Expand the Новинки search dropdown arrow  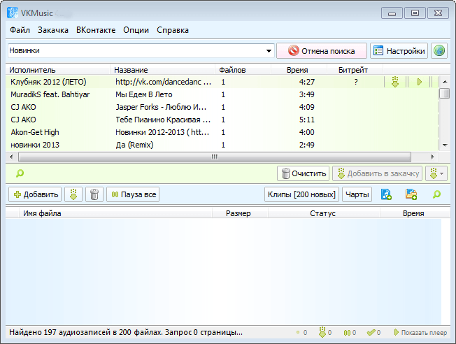pos(269,51)
